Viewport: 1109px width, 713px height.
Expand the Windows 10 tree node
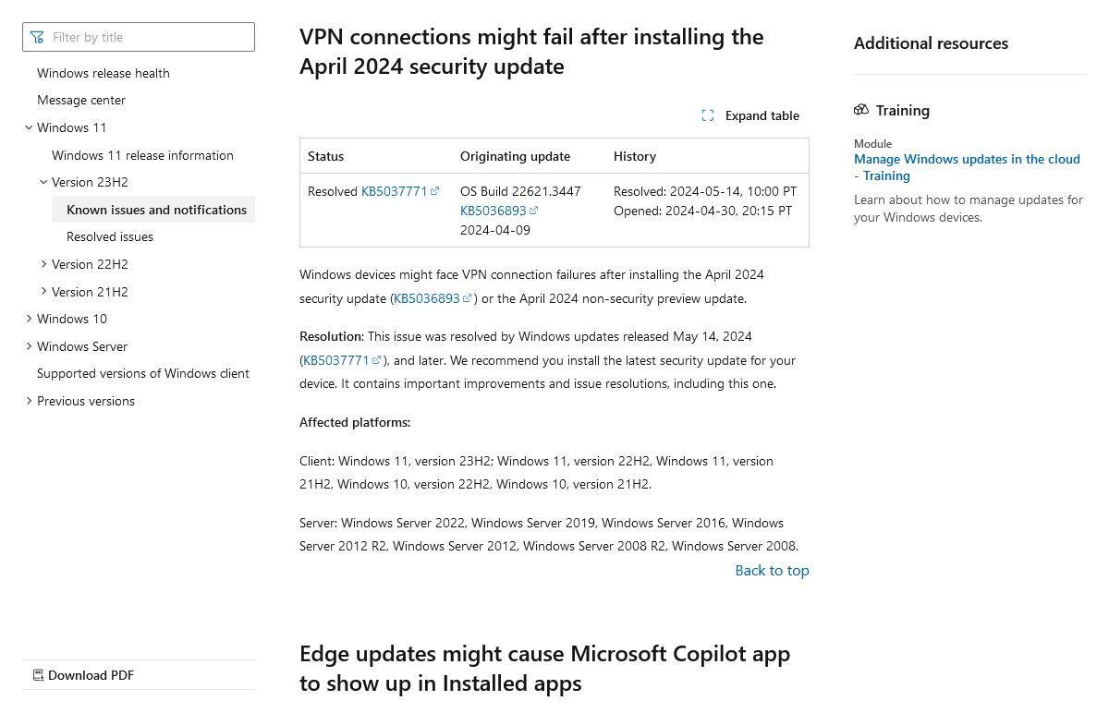[x=29, y=319]
